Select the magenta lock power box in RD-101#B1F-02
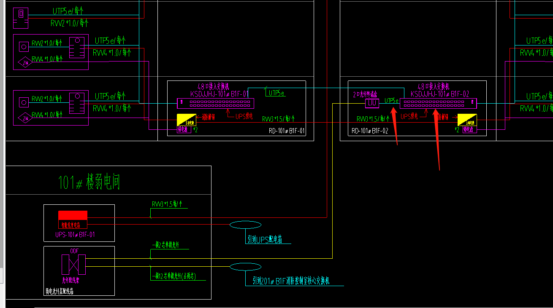Screen dimensions: 553x308 [x=470, y=130]
